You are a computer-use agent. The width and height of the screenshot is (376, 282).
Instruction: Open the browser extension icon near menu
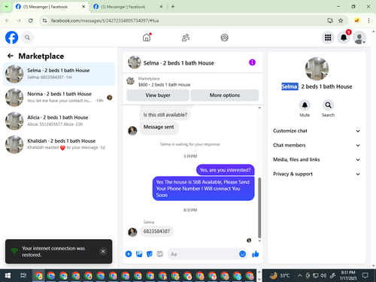point(356,20)
